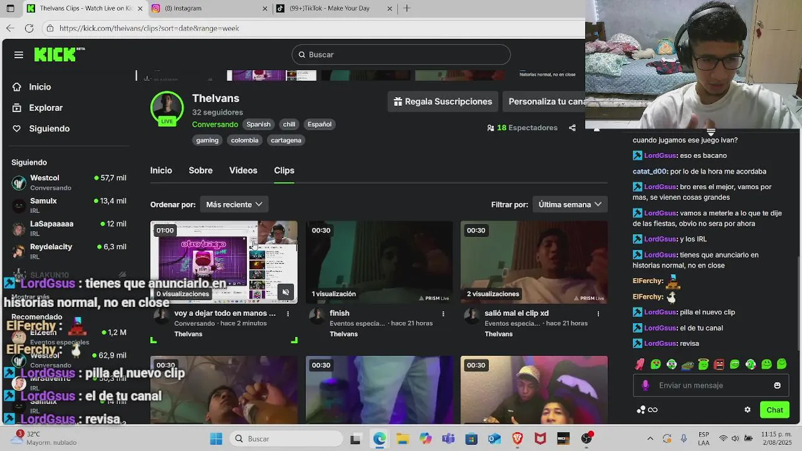The width and height of the screenshot is (802, 451).
Task: Click the share icon beside Espectadores
Action: [x=572, y=128]
